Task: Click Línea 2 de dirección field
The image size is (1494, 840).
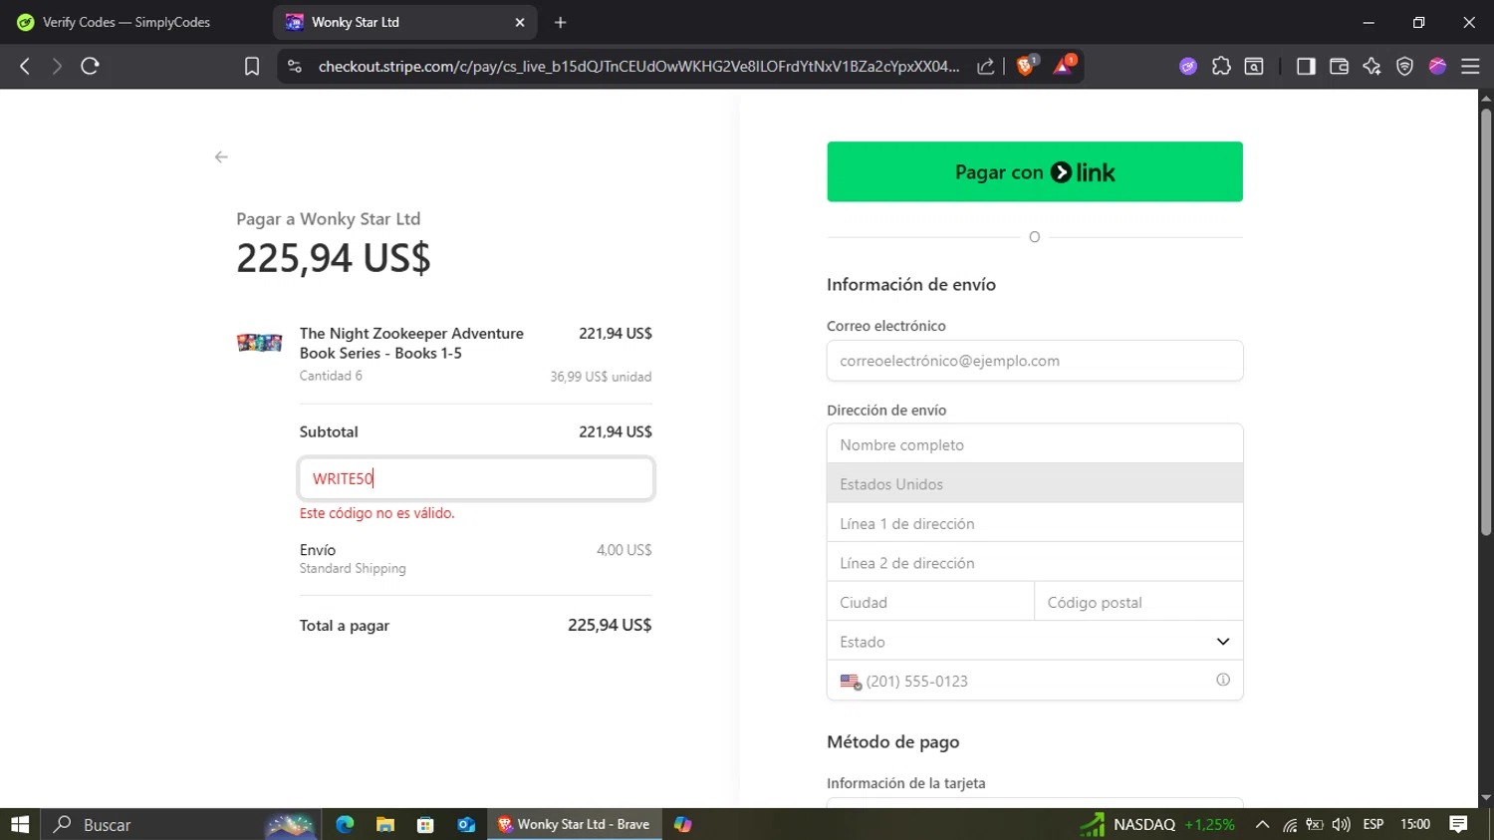Action: click(x=1035, y=562)
